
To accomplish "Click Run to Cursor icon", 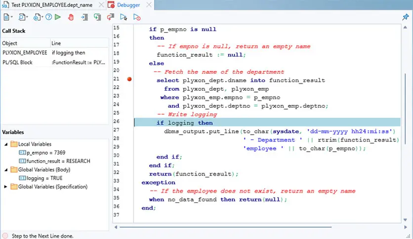I will tap(124, 17).
